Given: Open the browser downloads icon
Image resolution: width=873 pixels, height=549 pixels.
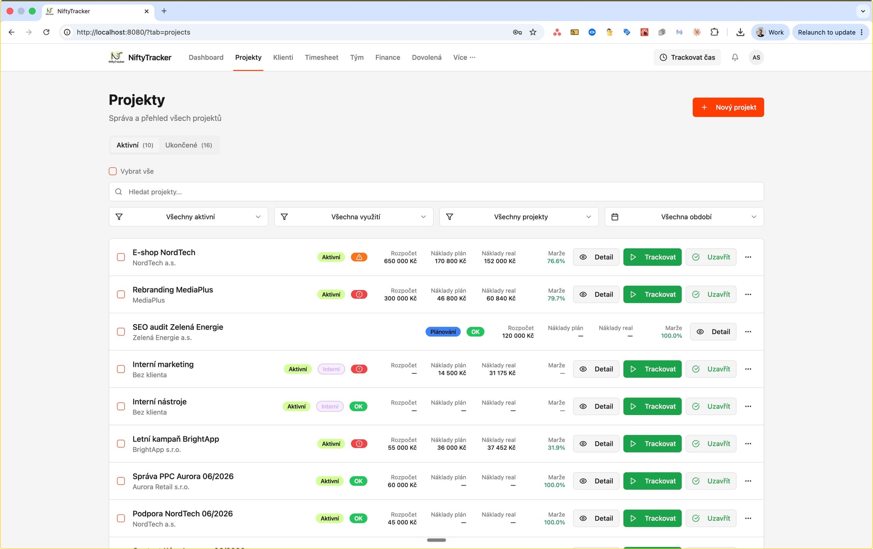Looking at the screenshot, I should 740,32.
